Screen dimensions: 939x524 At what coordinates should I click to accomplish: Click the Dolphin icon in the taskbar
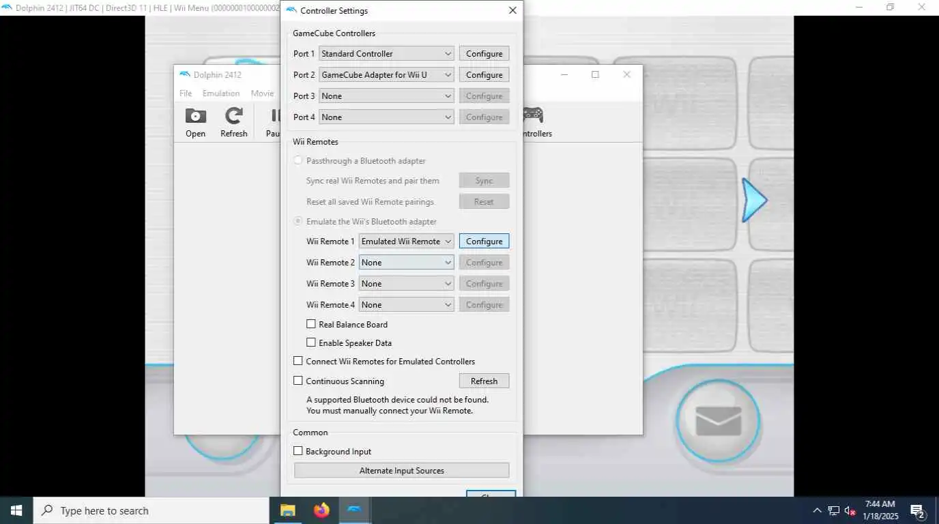[x=355, y=510]
